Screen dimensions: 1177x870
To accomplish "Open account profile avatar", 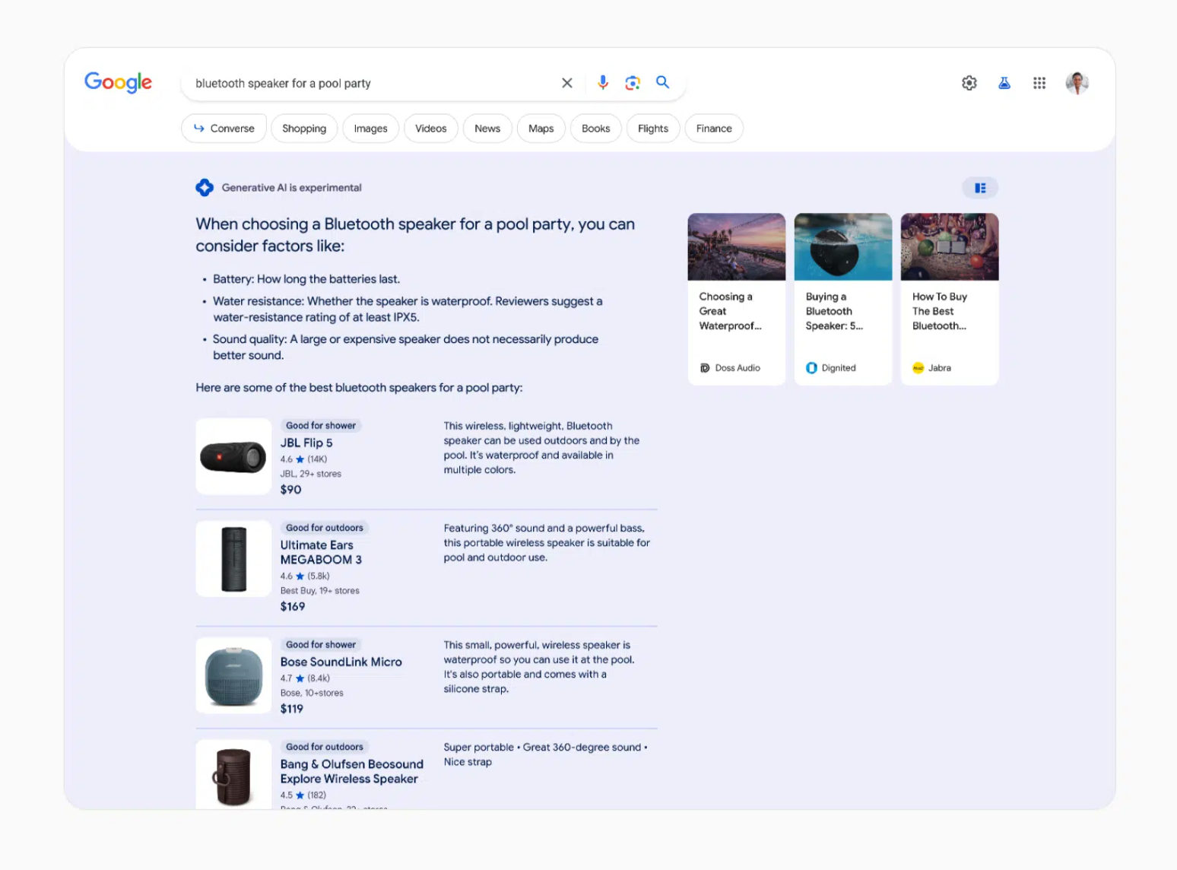I will tap(1077, 83).
